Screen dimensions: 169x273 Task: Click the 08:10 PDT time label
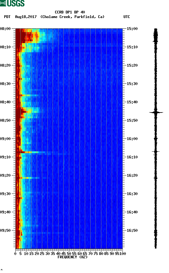(5, 47)
